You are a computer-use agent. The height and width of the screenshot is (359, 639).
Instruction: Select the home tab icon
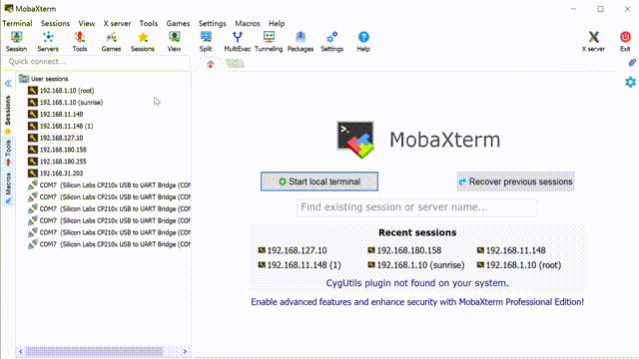[211, 64]
